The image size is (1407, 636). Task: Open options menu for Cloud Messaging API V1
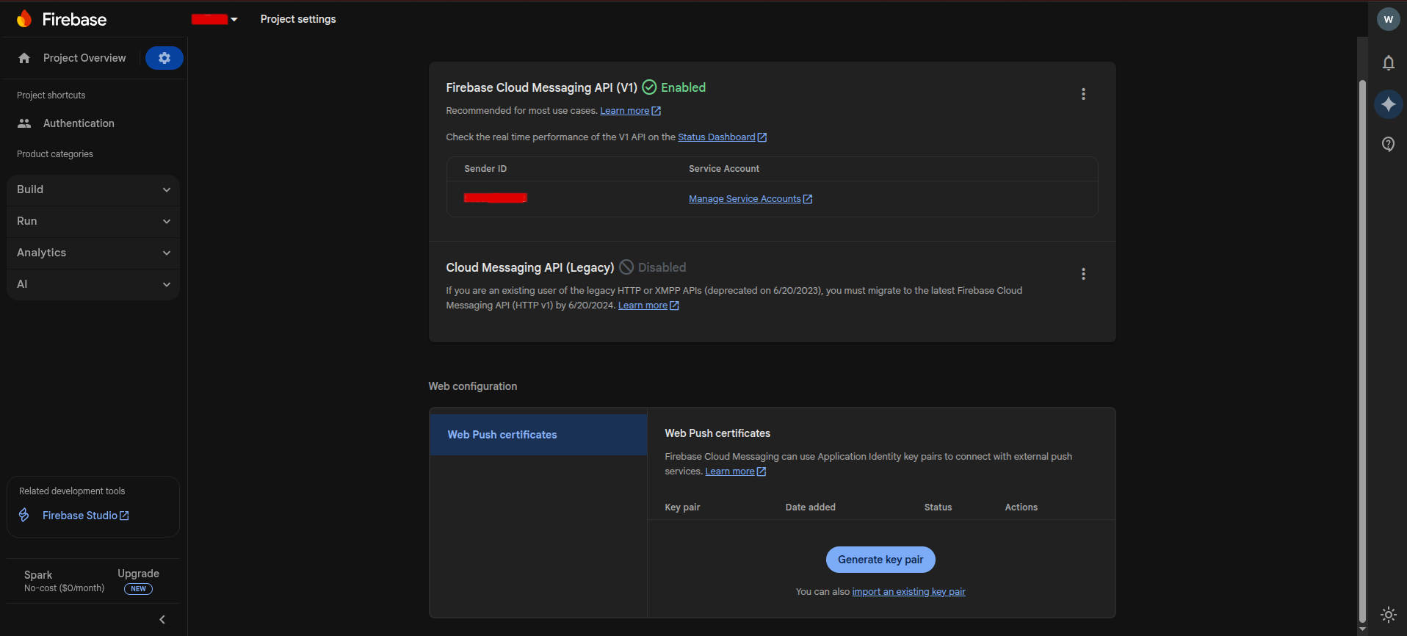(1083, 94)
